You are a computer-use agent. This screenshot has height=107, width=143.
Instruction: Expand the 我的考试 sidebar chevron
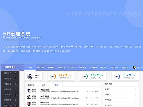click(16, 100)
